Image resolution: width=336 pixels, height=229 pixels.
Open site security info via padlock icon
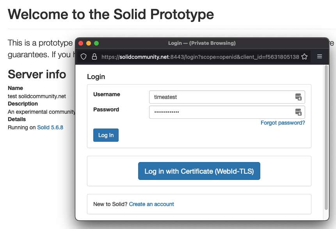point(94,56)
